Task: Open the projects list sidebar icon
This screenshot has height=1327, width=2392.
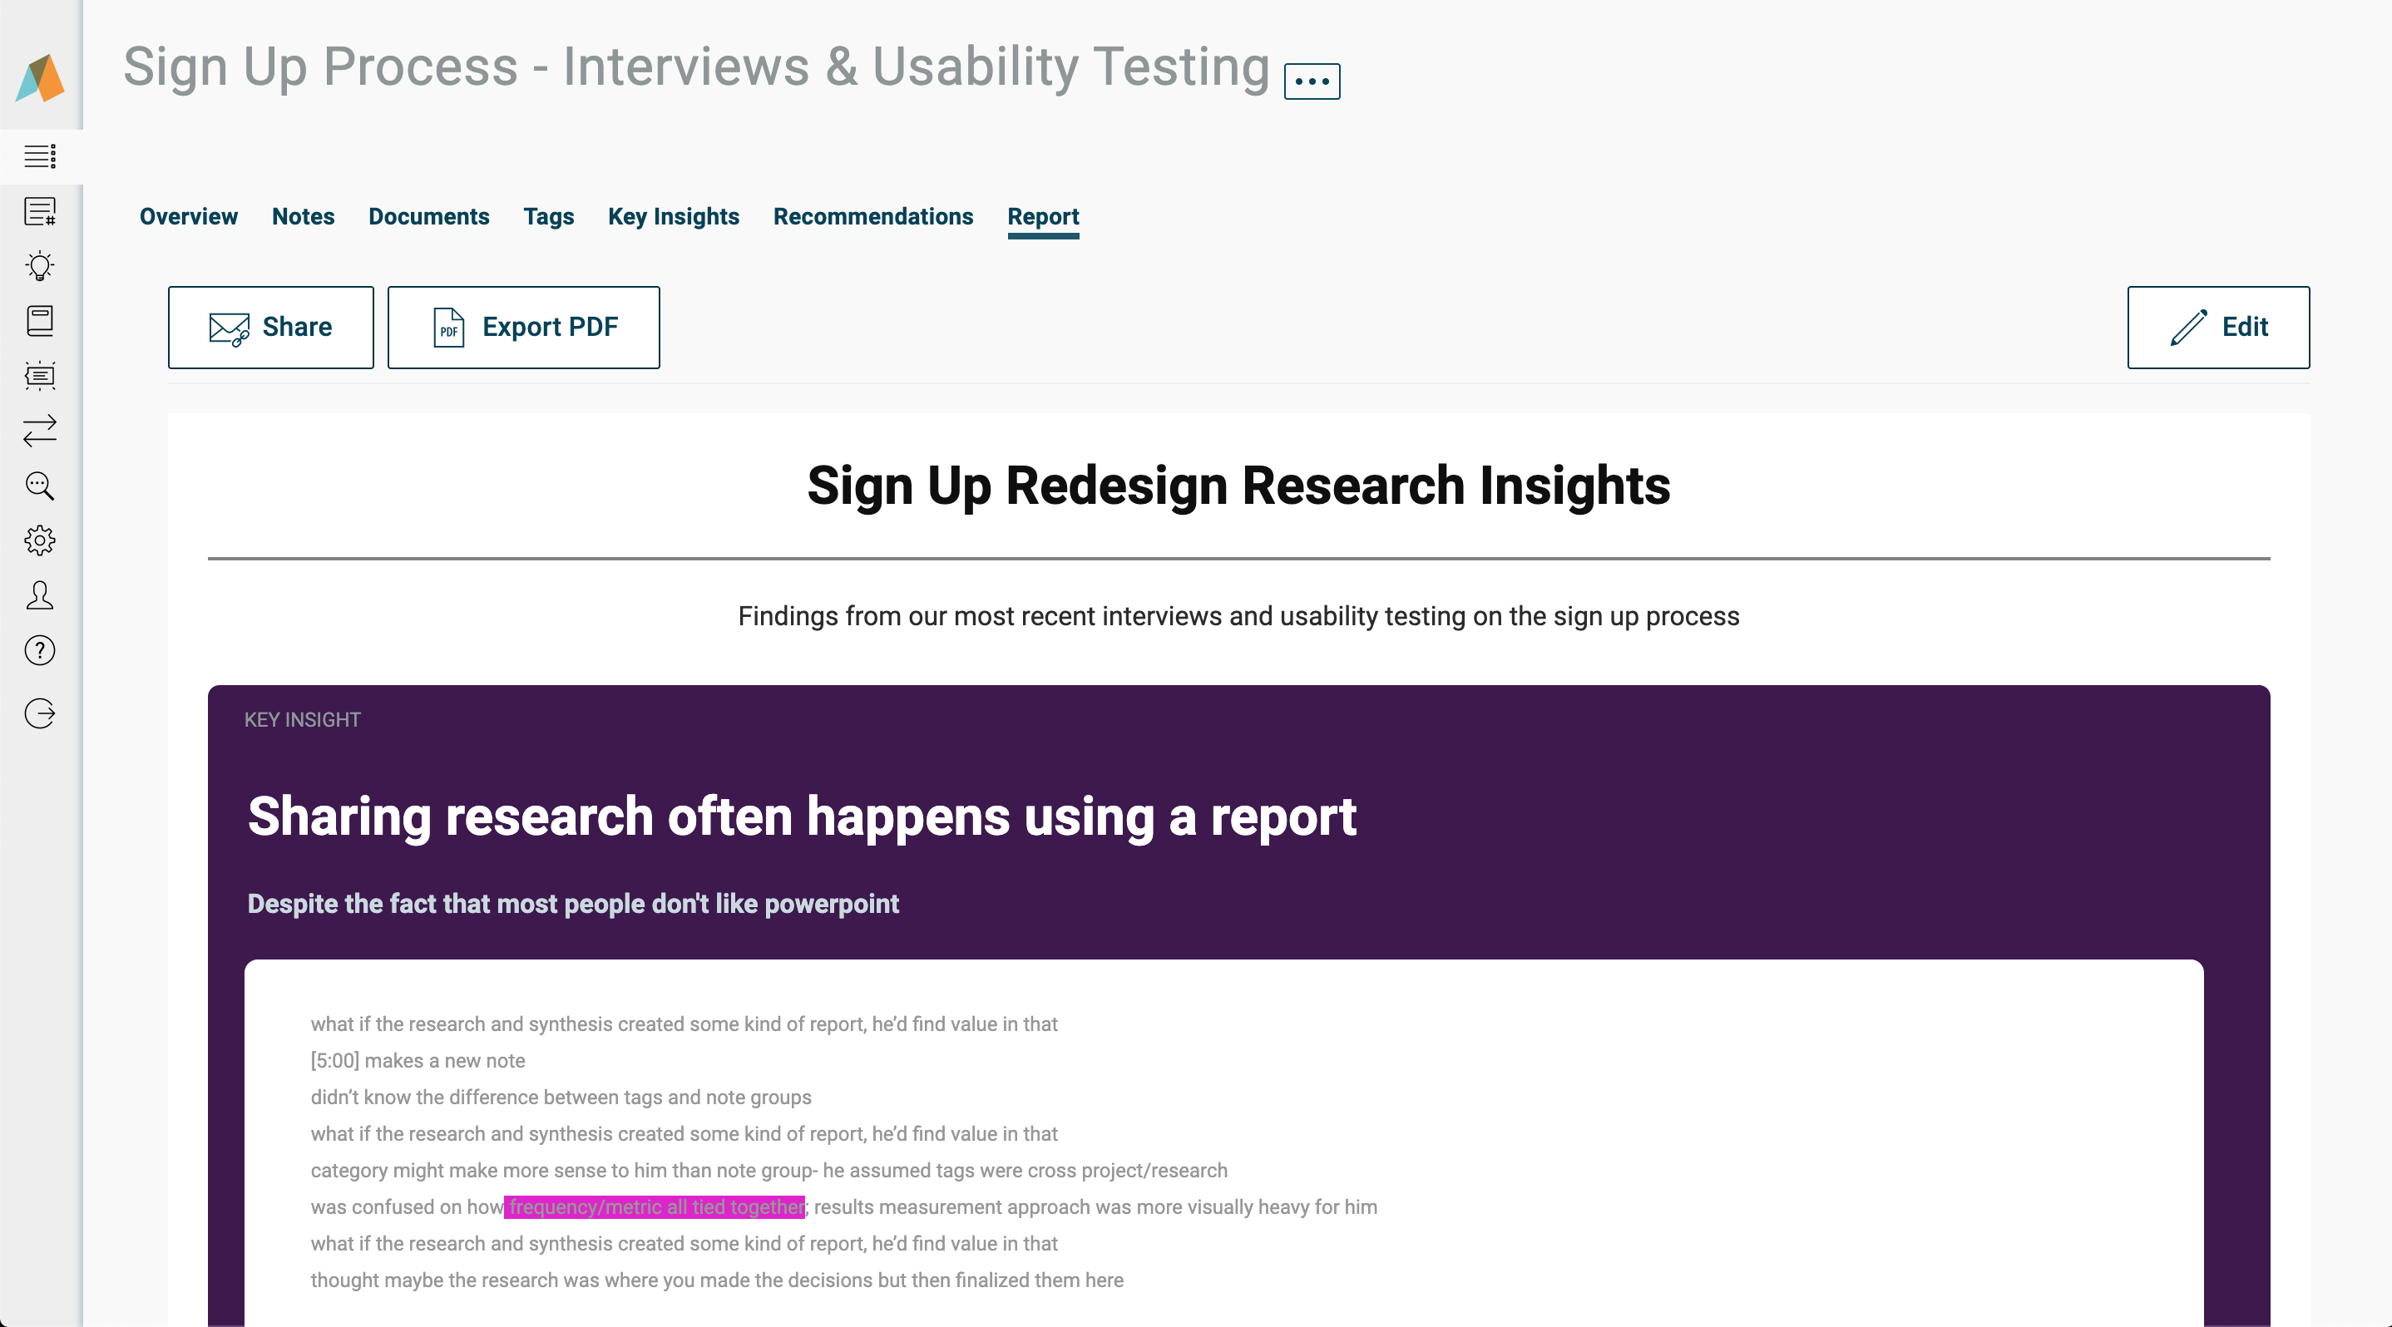Action: [x=40, y=156]
